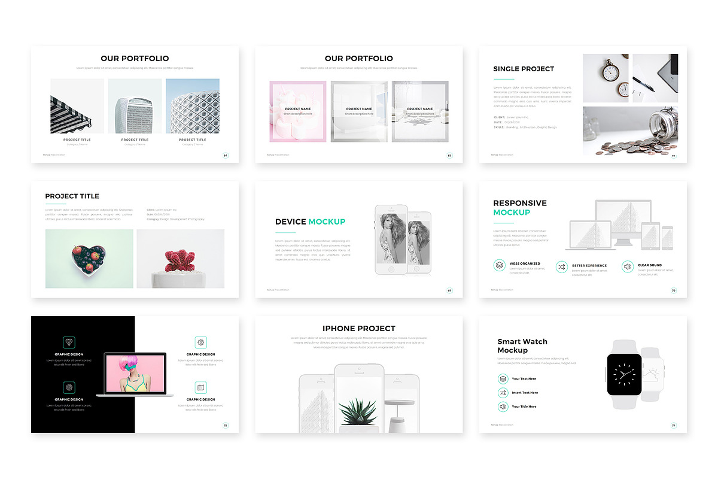Click the desktop monitor in Responsive Mockup

tap(622, 222)
